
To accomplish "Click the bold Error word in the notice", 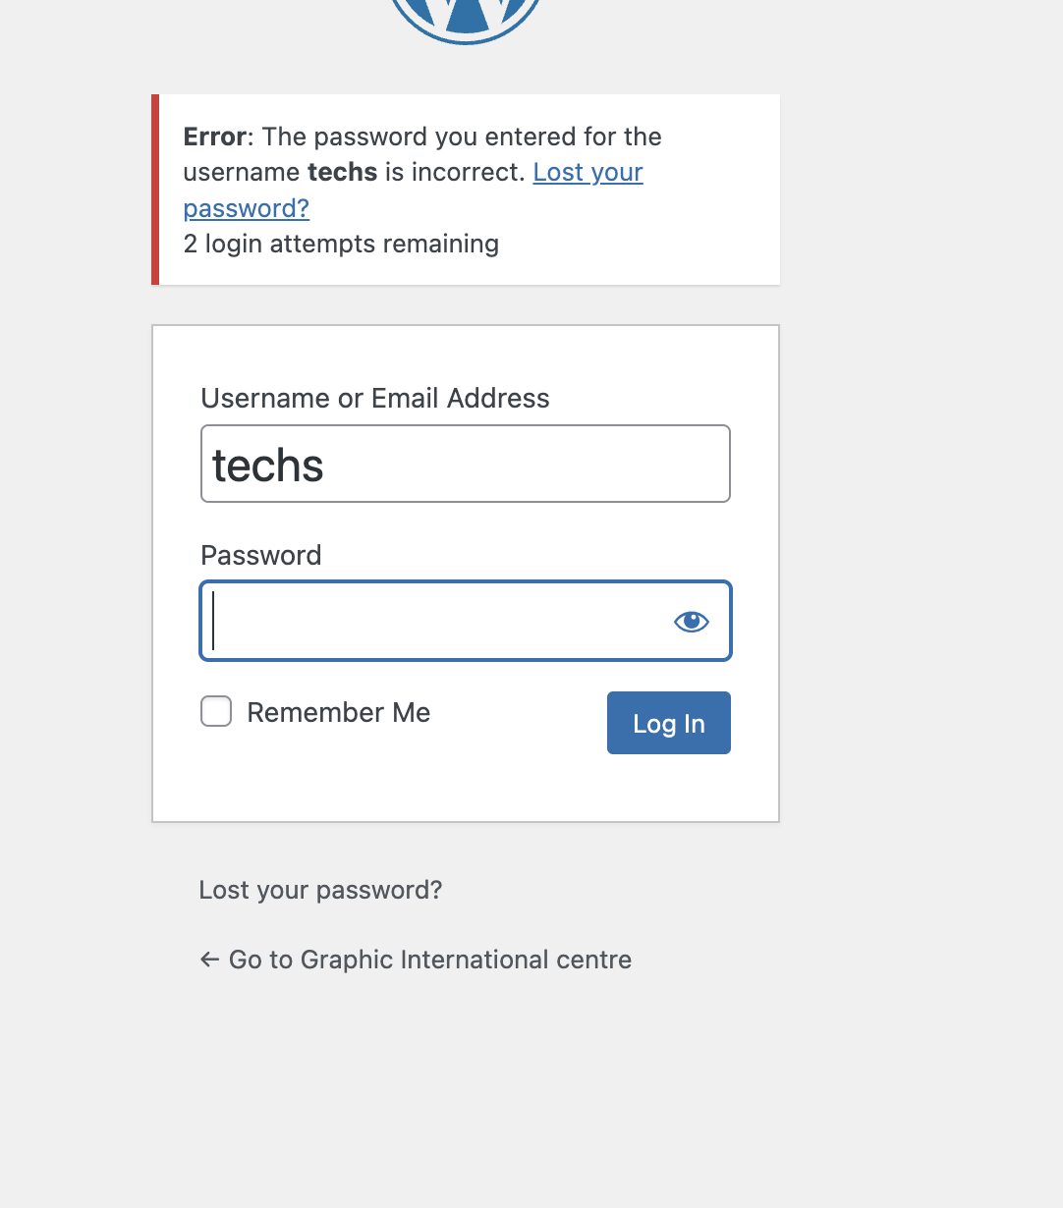I will pos(214,137).
